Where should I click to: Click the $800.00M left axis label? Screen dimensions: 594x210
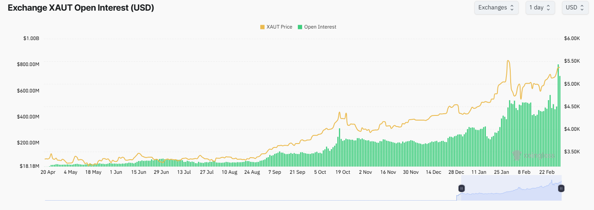tap(28, 64)
